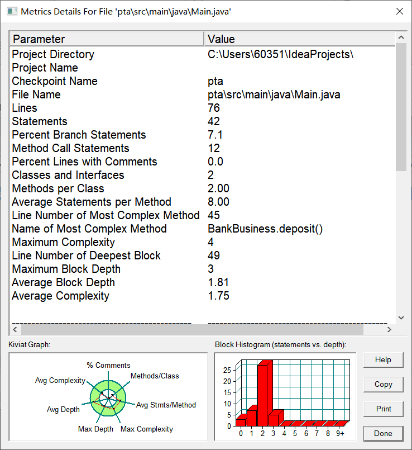Select Average Statements per Method row
Viewport: 412px width, 450px height.
(203, 202)
